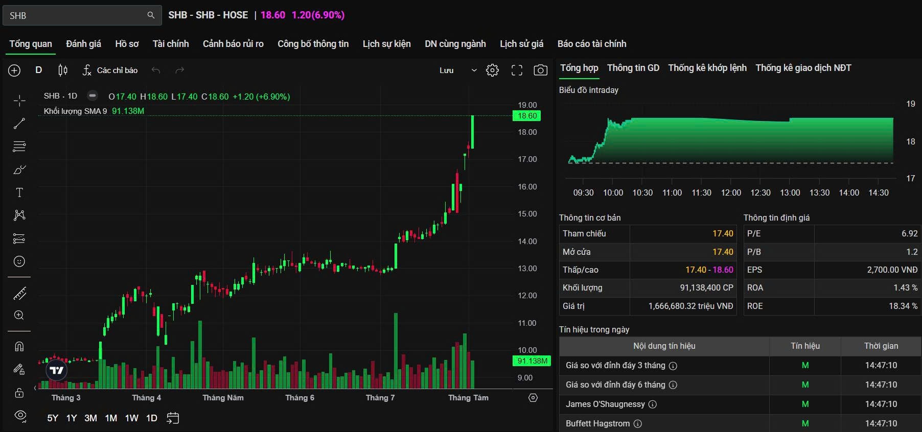Open the go to date calendar icon

(x=173, y=418)
